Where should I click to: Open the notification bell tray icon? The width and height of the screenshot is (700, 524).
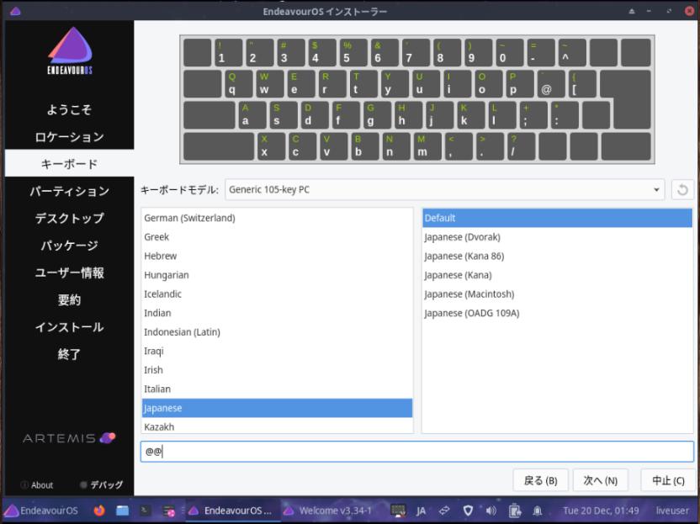(x=538, y=511)
